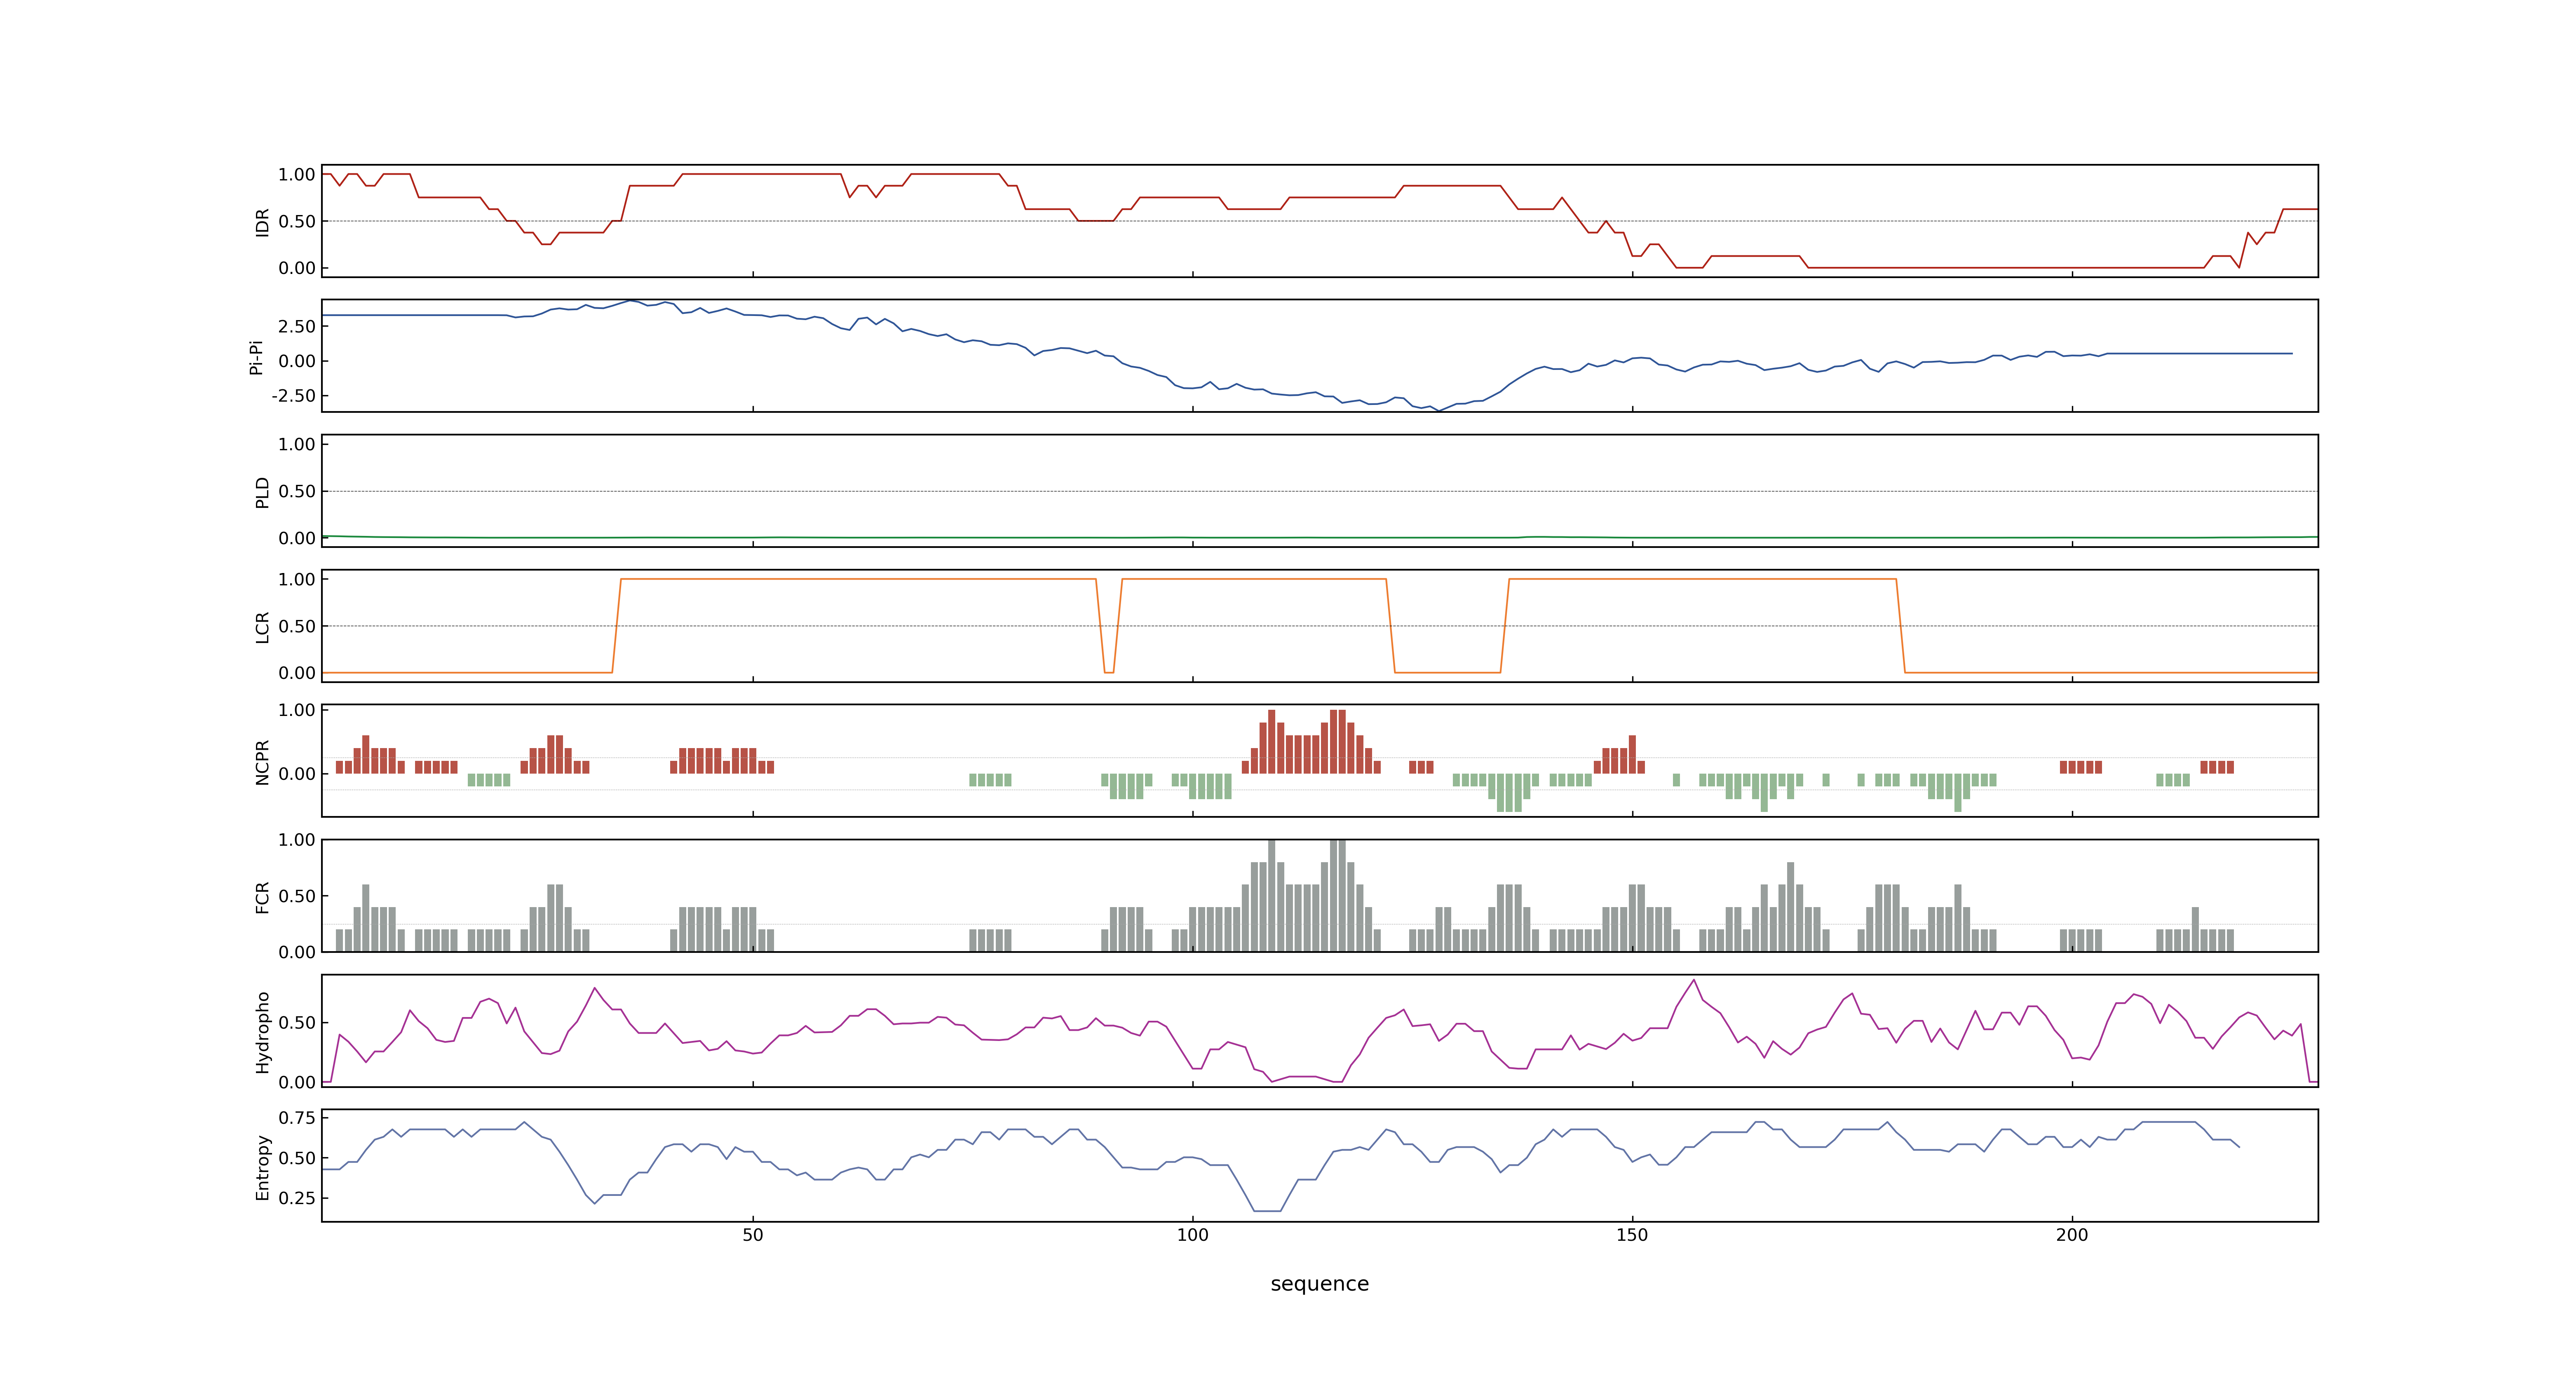Click the IDR axis label

pyautogui.click(x=262, y=222)
